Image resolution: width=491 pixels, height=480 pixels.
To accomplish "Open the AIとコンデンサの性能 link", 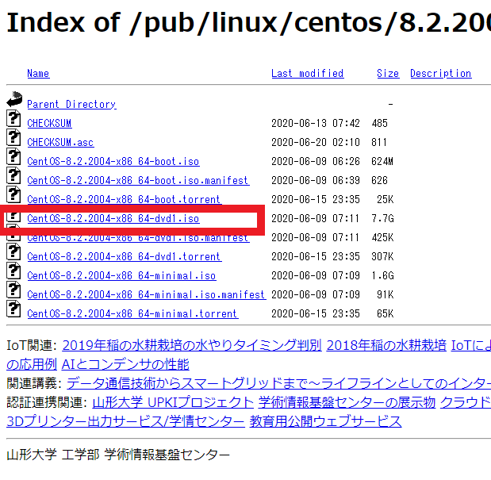I will [x=125, y=364].
